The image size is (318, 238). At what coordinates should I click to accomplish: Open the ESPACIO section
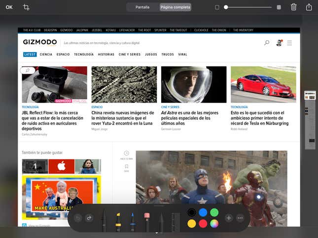(x=63, y=55)
